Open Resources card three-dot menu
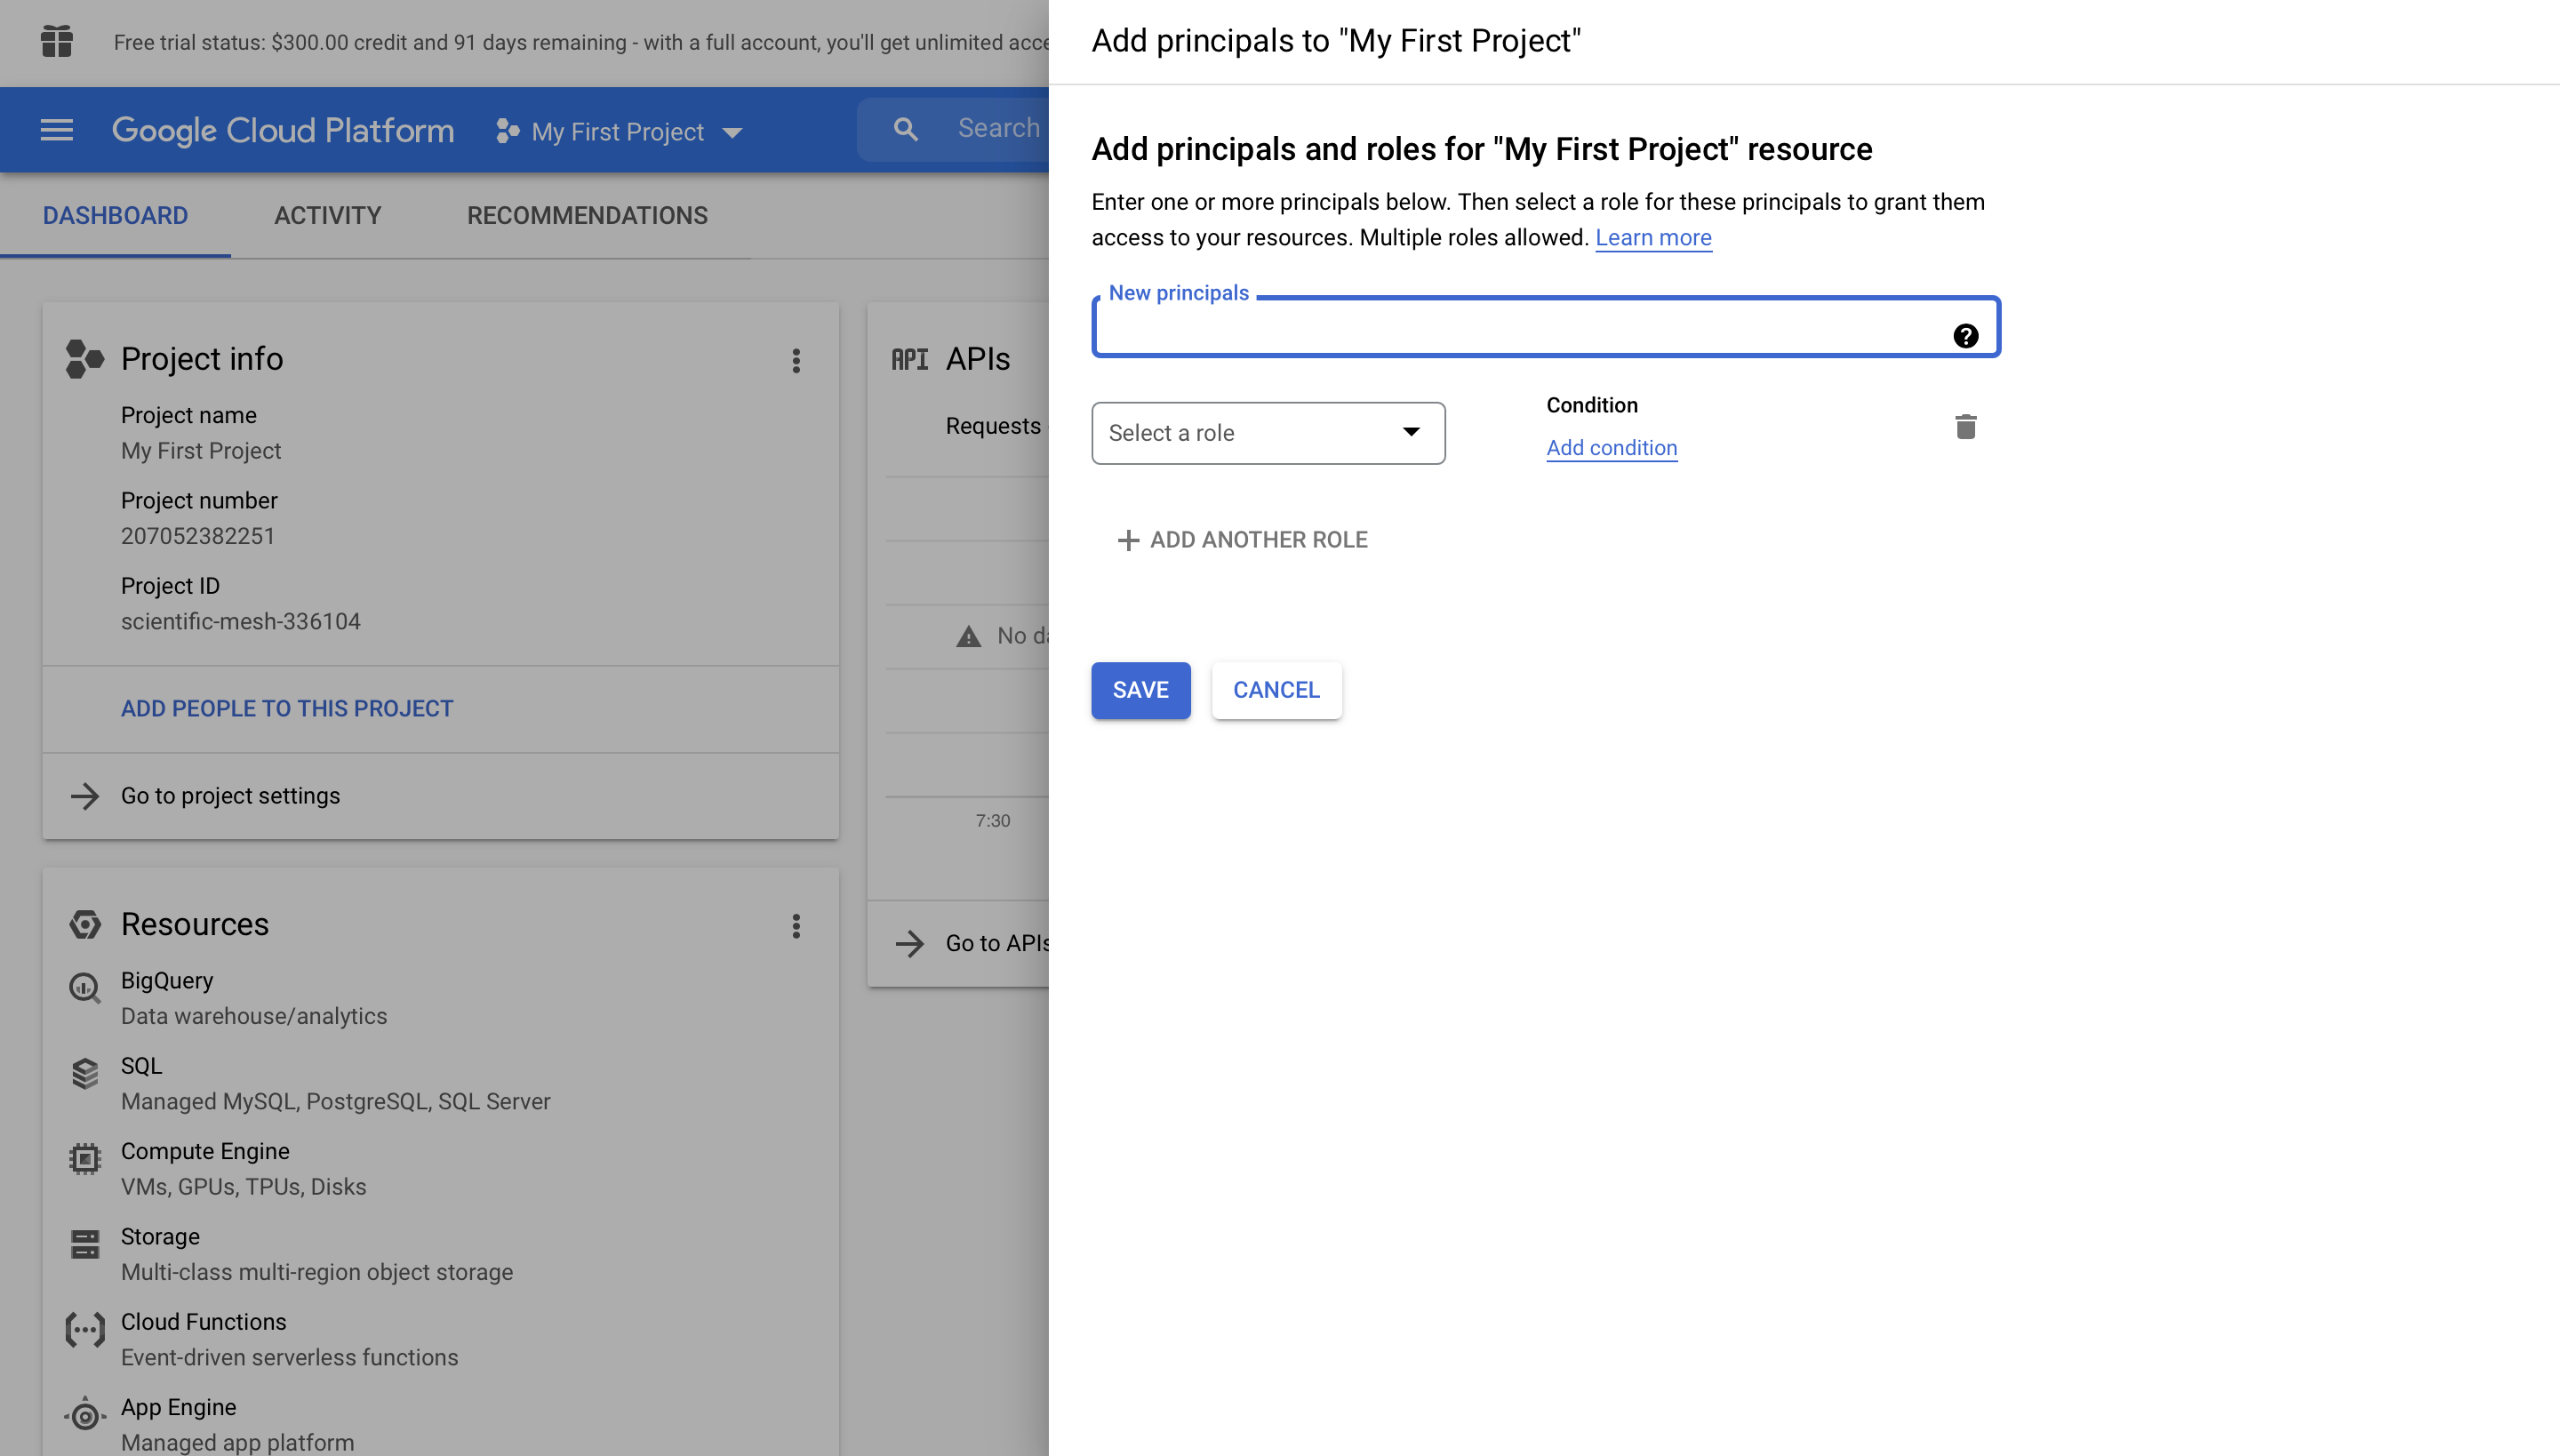The height and width of the screenshot is (1456, 2560). pos(796,926)
